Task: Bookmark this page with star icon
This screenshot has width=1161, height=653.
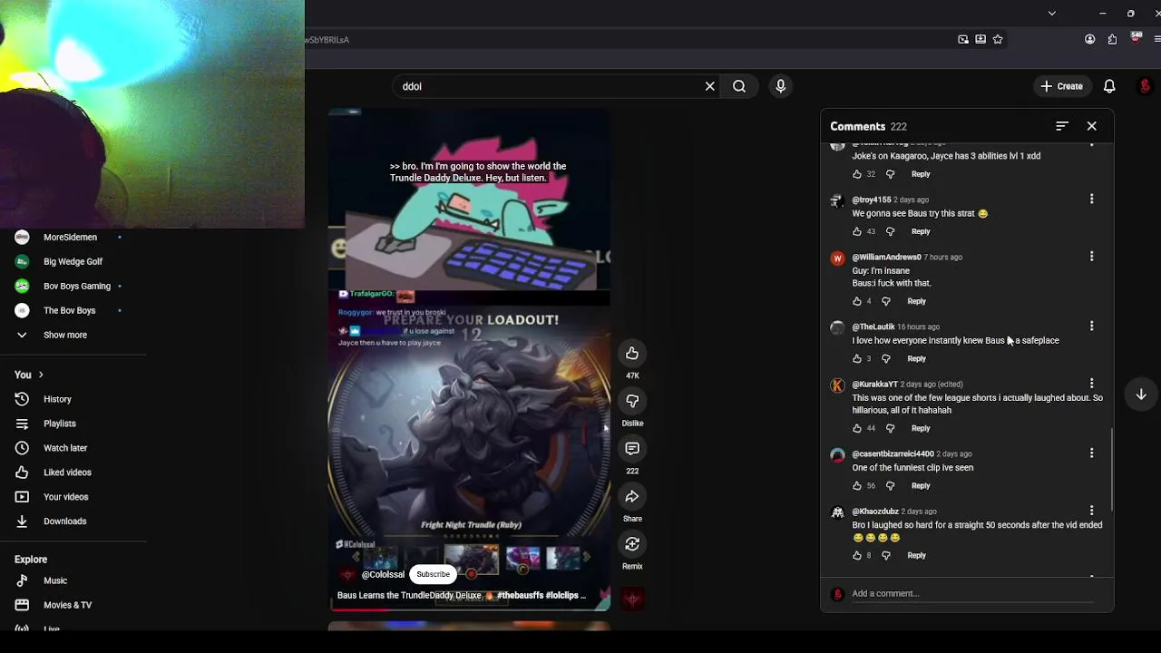Action: pos(998,39)
